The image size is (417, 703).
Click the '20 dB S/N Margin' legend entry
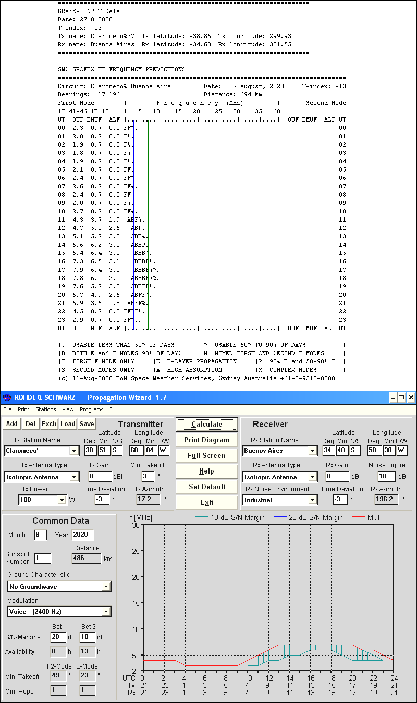click(308, 517)
